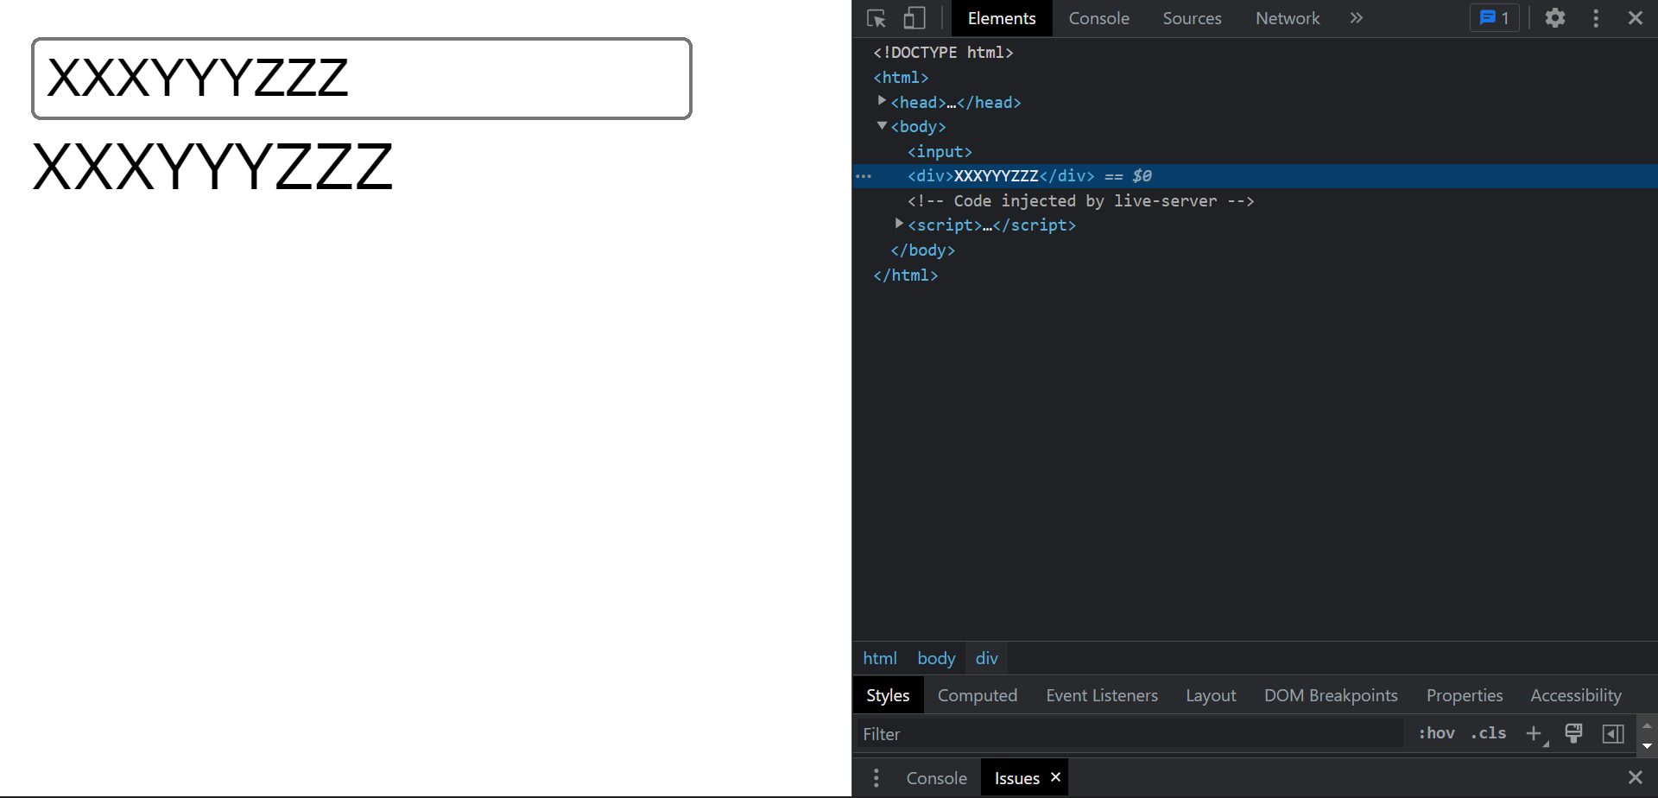Click the XXXYYYZZZ text below the input
This screenshot has height=798, width=1658.
tap(212, 167)
